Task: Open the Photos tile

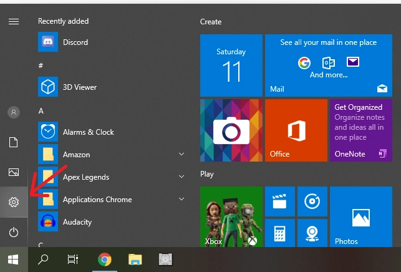Action: pos(361,217)
